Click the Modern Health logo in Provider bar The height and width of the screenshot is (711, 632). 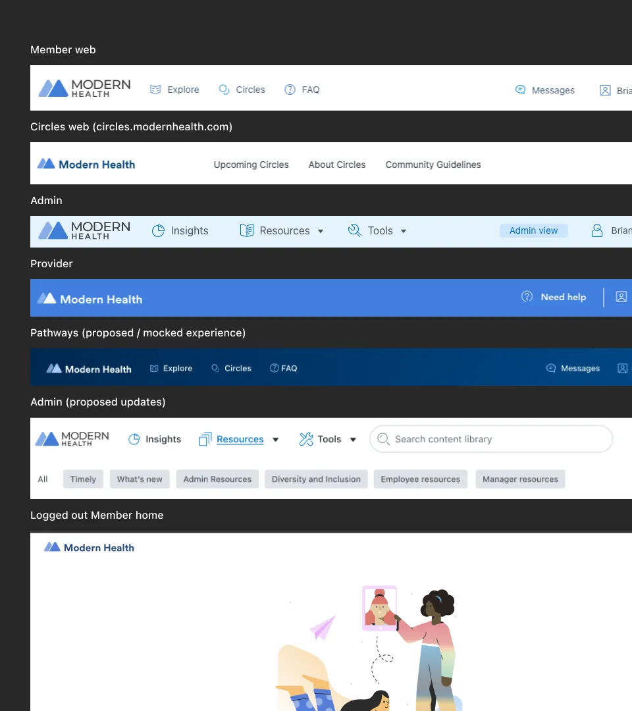pyautogui.click(x=90, y=299)
